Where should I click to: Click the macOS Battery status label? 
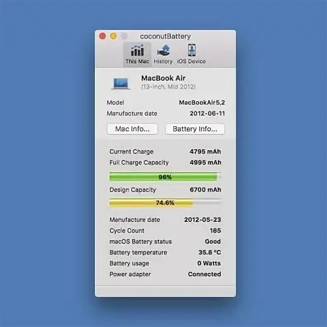[x=141, y=241]
